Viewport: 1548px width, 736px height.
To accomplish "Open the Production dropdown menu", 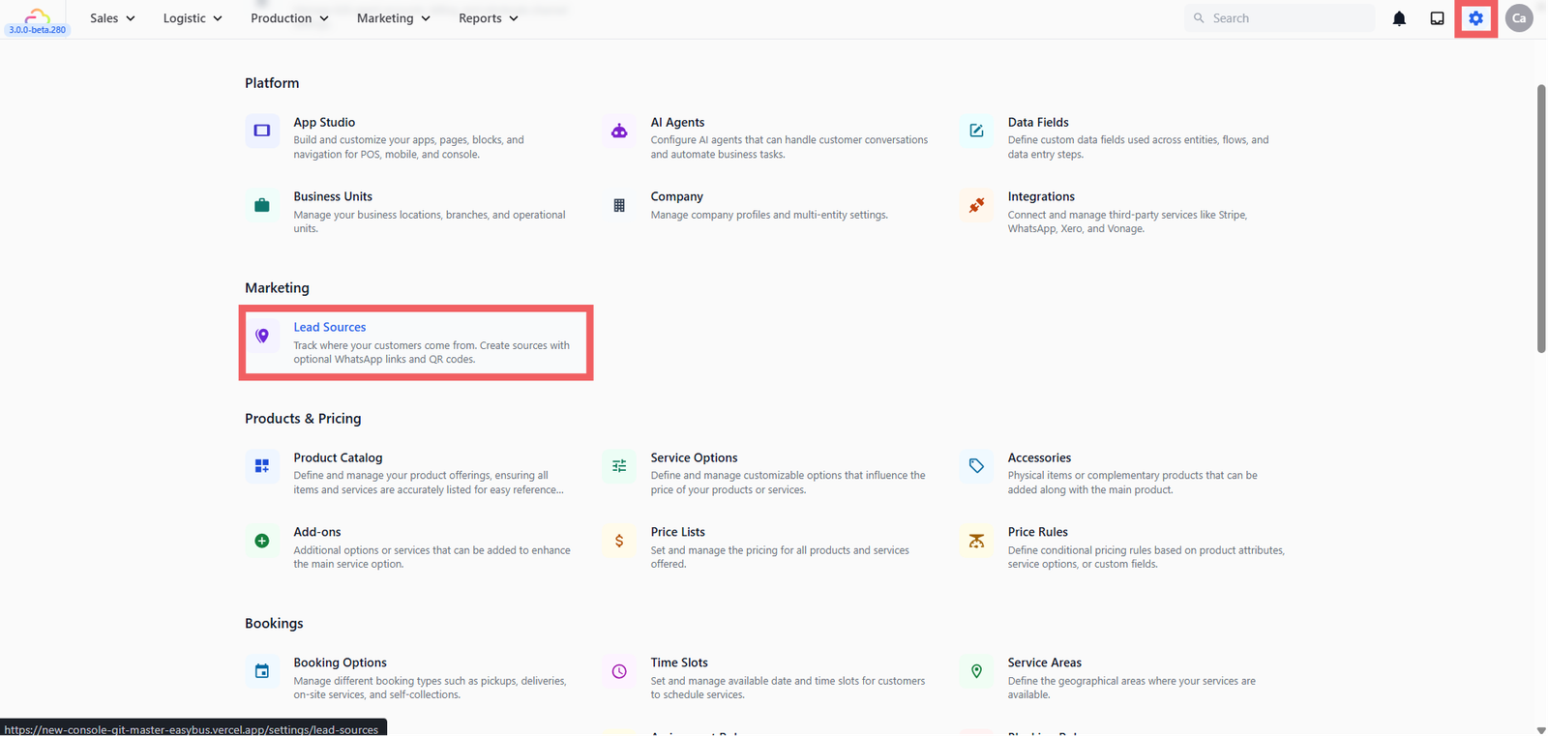I will point(289,18).
